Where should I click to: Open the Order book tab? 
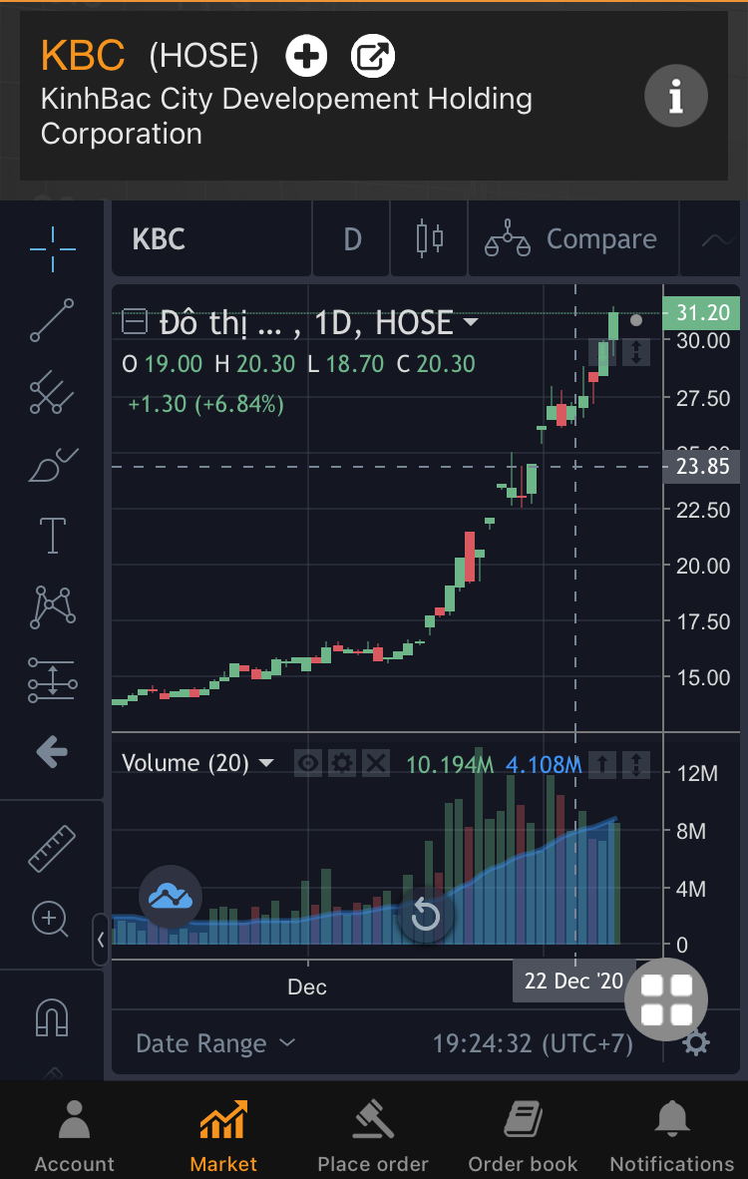point(523,1134)
